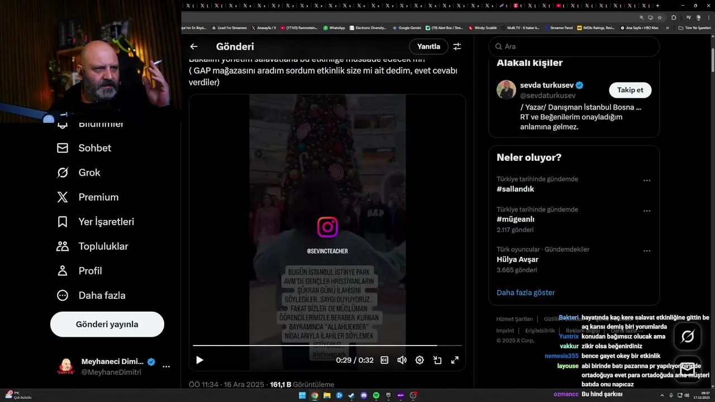This screenshot has width=715, height=402.
Task: Open Grok from sidebar
Action: coord(78,173)
